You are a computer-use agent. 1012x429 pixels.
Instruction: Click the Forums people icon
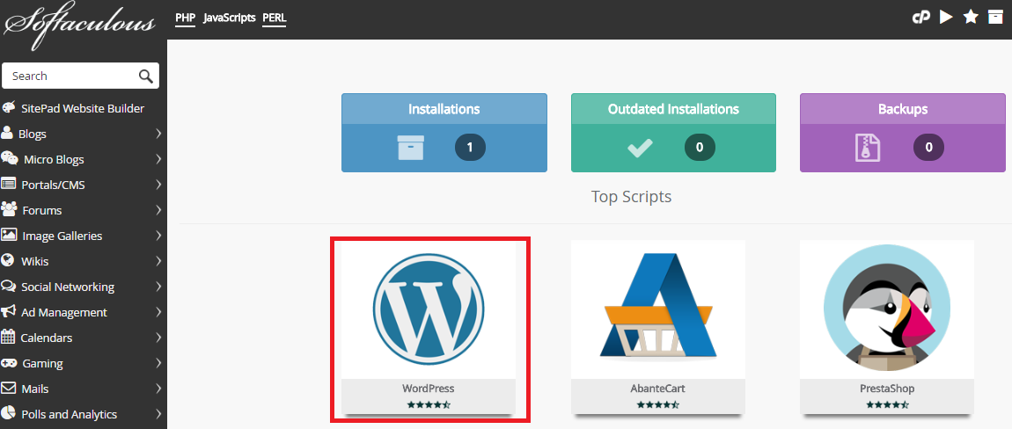tap(9, 209)
